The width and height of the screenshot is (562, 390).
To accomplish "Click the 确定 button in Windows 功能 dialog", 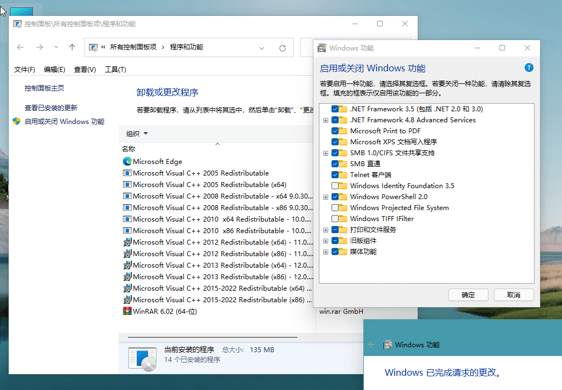I will 468,295.
